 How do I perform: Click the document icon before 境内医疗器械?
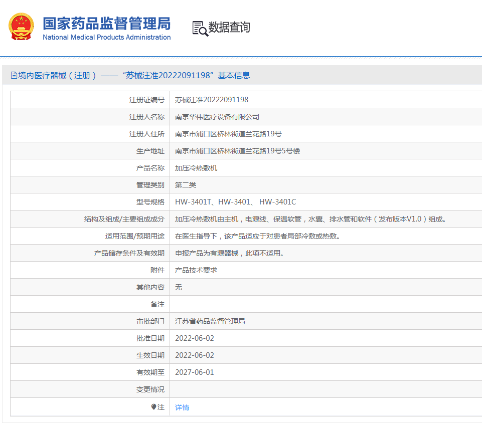click(x=14, y=75)
